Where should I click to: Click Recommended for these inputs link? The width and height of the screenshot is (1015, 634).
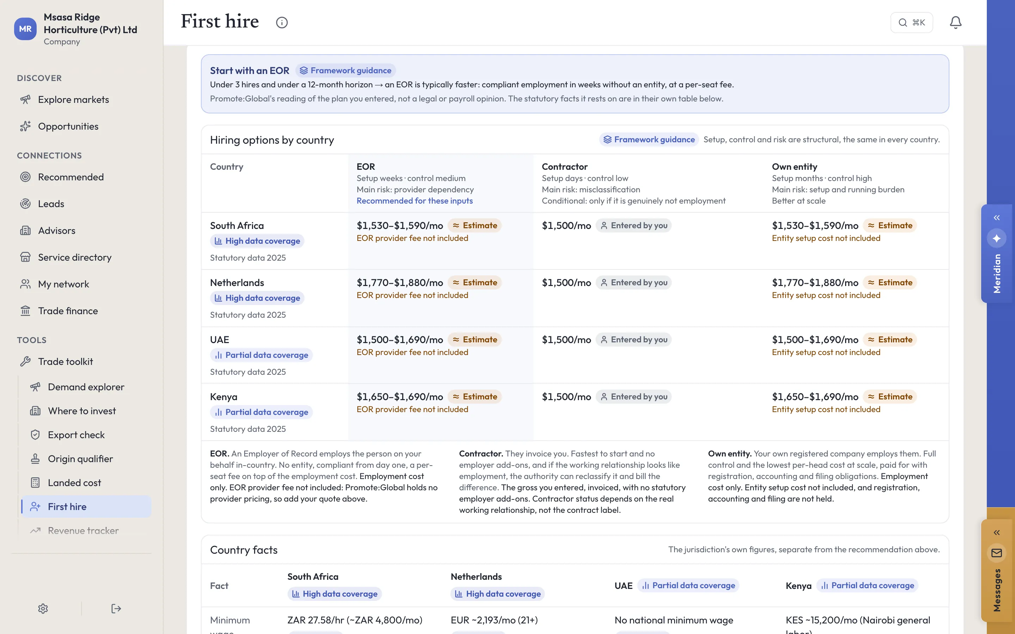414,201
